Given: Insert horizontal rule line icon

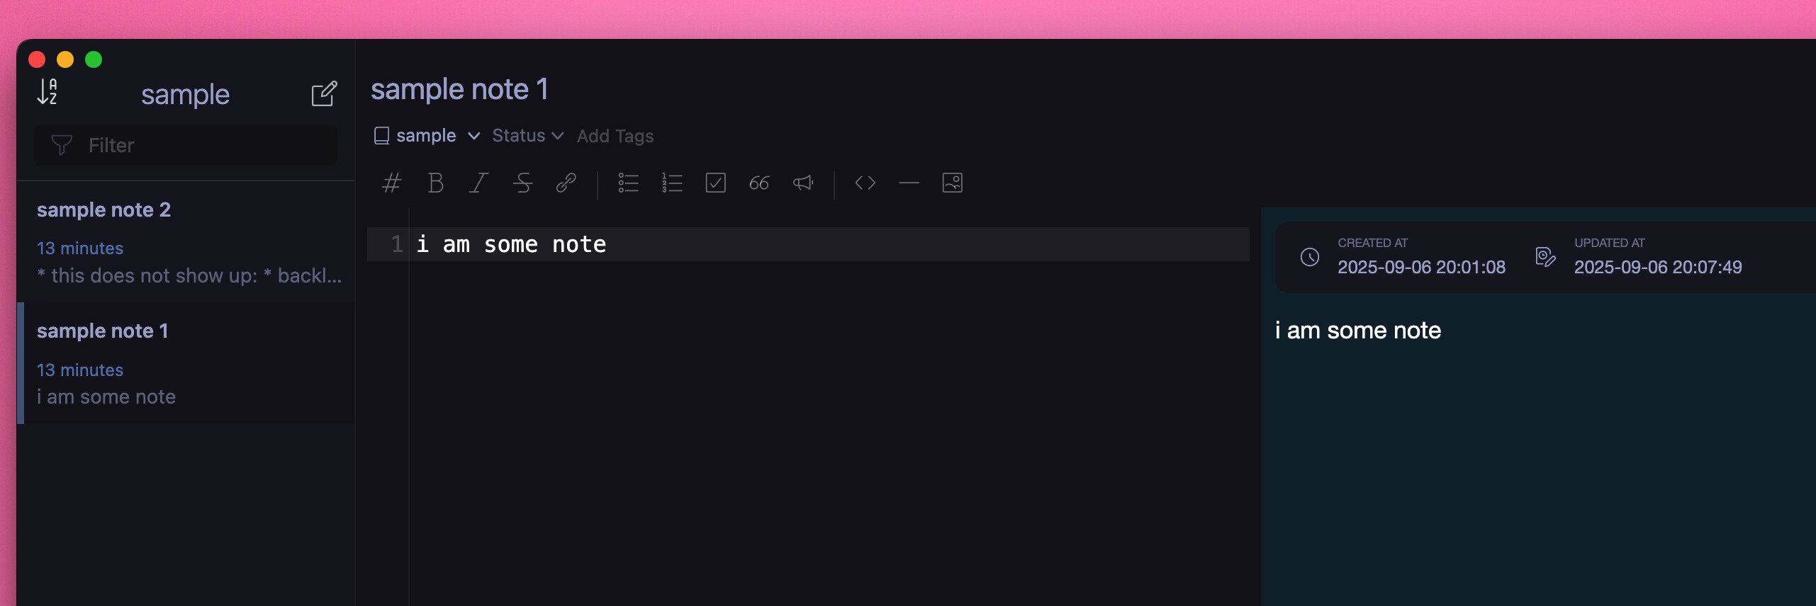Looking at the screenshot, I should pos(909,183).
